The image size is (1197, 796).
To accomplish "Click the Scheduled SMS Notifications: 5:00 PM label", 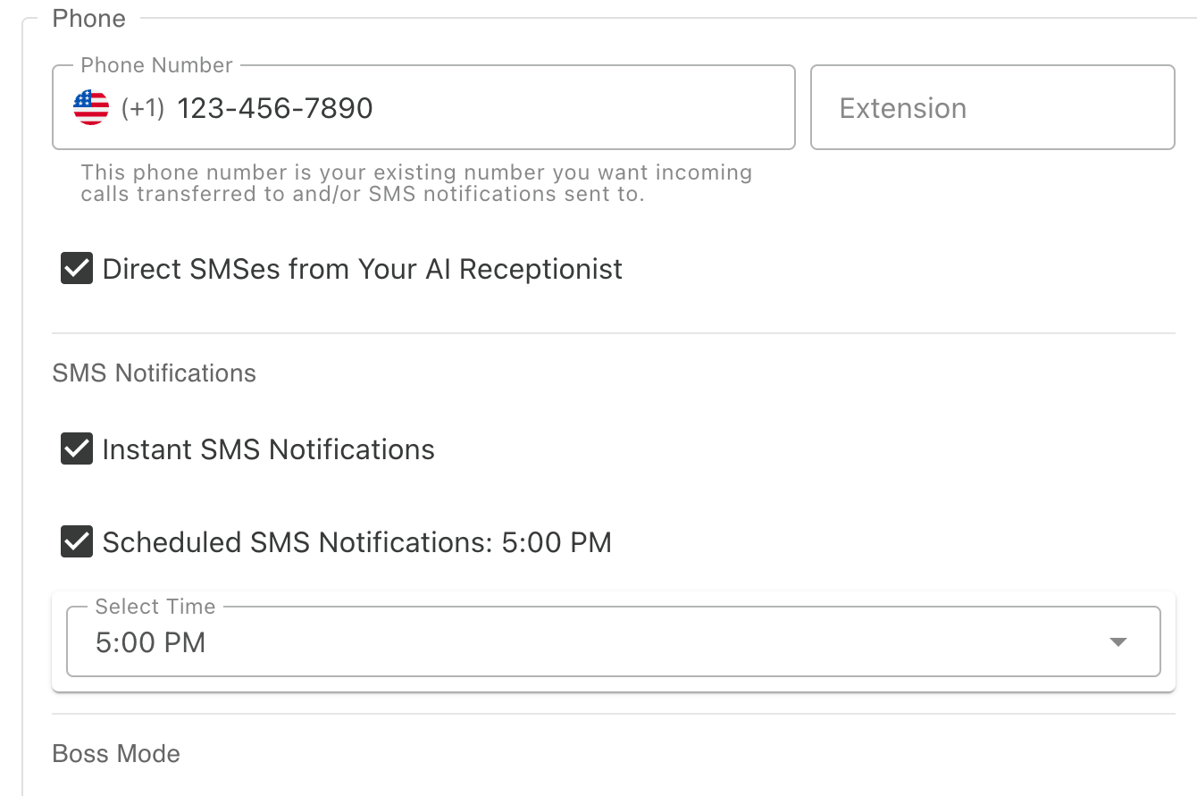I will click(x=357, y=541).
